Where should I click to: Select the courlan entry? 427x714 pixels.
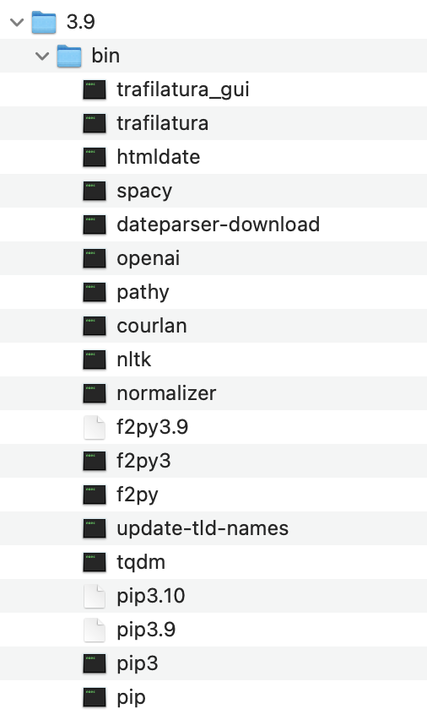tap(152, 326)
